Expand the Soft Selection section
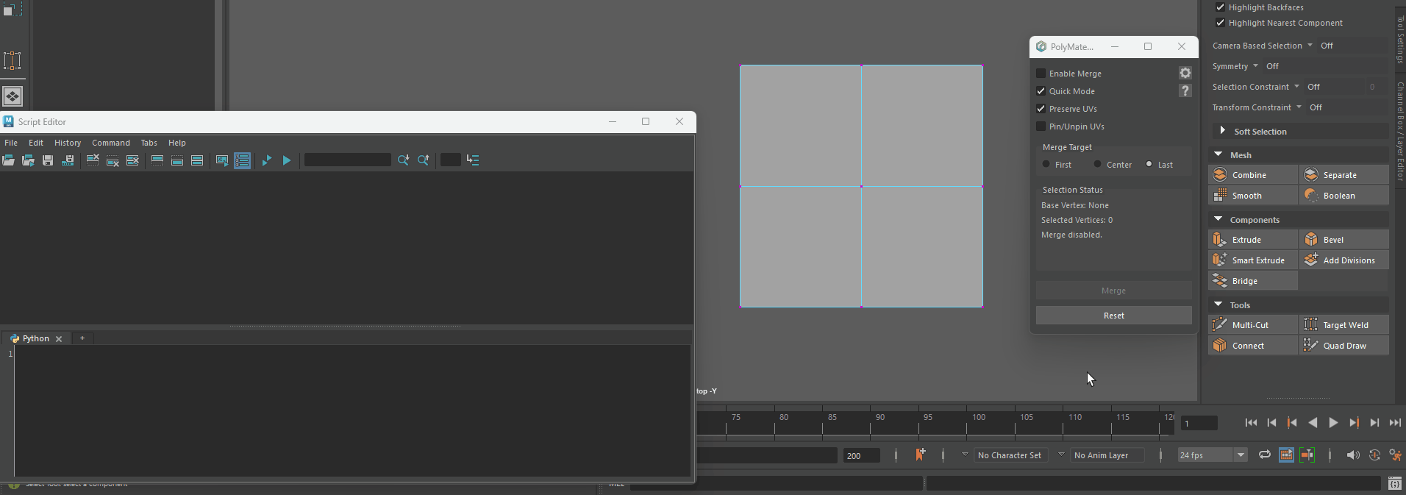The height and width of the screenshot is (495, 1406). pyautogui.click(x=1222, y=131)
